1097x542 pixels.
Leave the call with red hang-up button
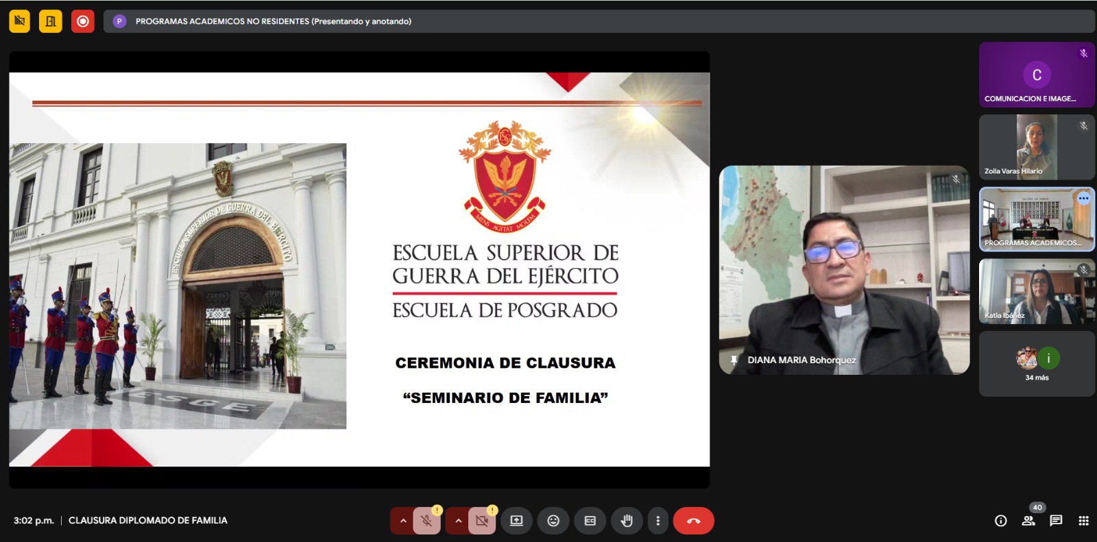point(693,521)
